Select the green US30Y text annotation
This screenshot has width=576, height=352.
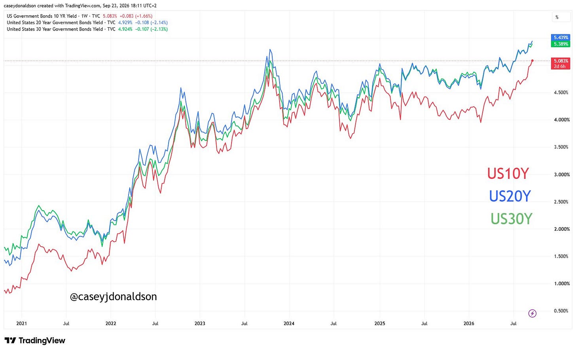click(512, 219)
